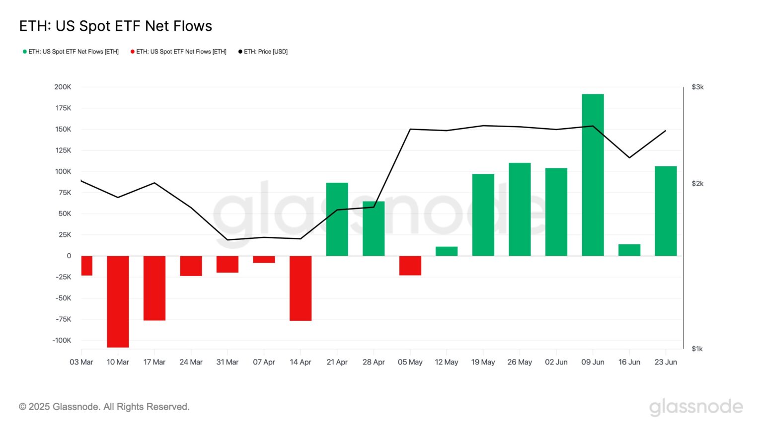Click the 200K y-axis label

(x=63, y=87)
